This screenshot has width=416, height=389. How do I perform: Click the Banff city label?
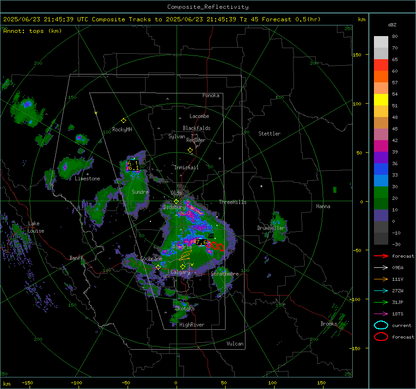pyautogui.click(x=76, y=258)
